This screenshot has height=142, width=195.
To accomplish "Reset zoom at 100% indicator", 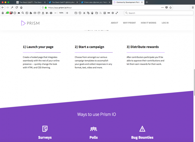I will pos(61,13).
